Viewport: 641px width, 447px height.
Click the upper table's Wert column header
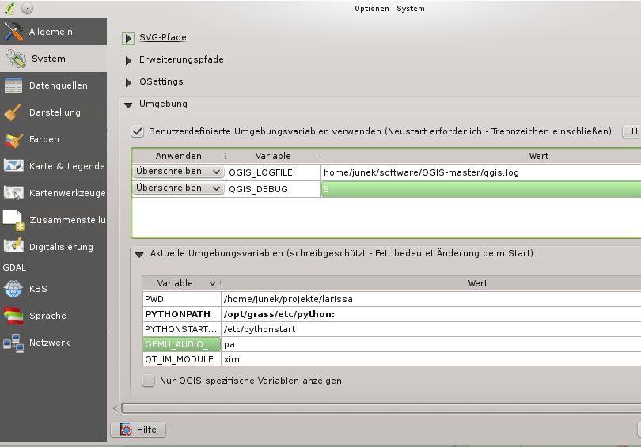pyautogui.click(x=481, y=156)
